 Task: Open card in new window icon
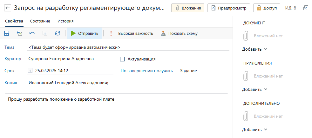tap(305, 8)
